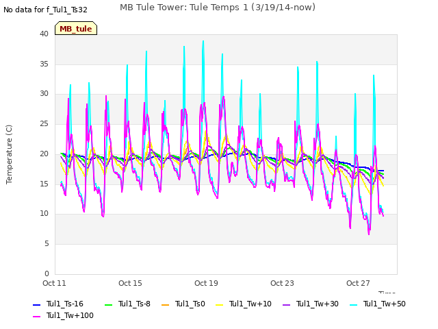Click the MB_tule site label box
The image size is (438, 329).
pyautogui.click(x=76, y=28)
